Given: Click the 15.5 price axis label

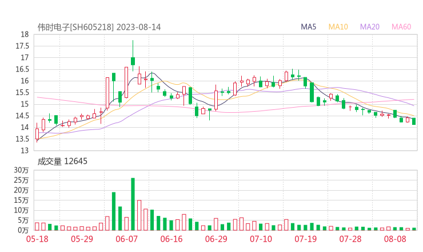Looking at the screenshot, I should pyautogui.click(x=22, y=92).
